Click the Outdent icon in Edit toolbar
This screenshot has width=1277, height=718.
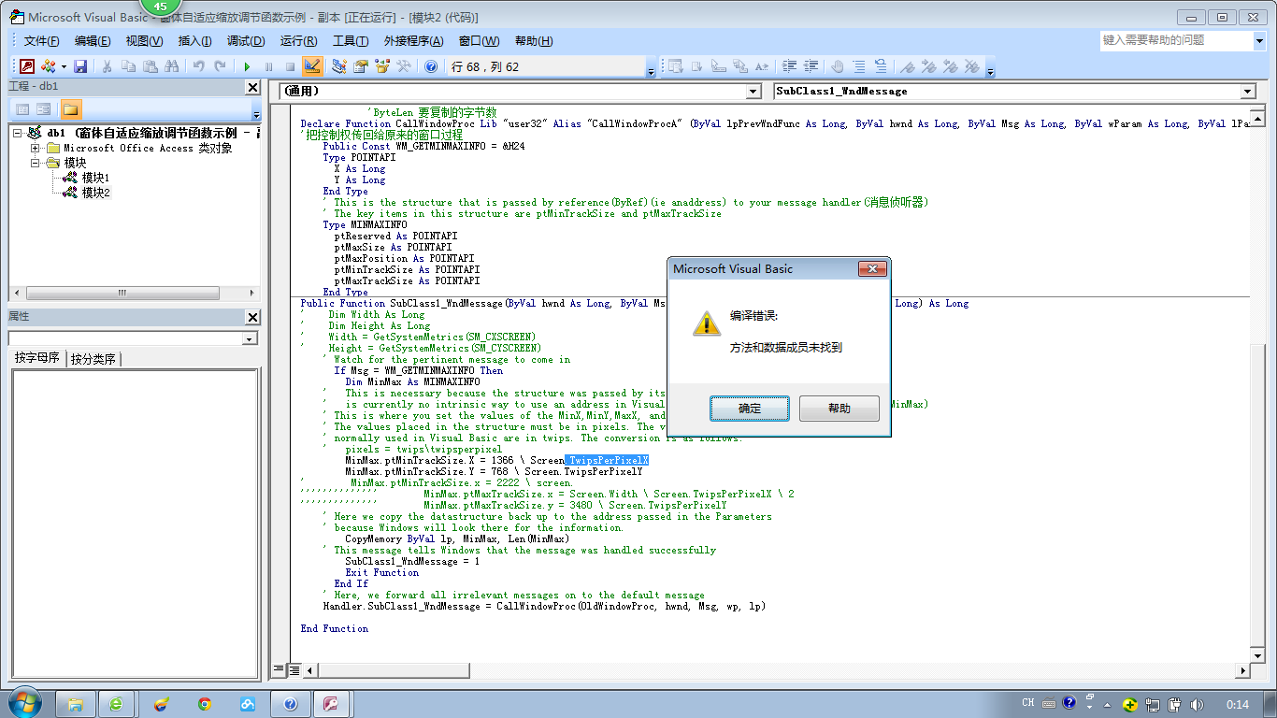point(811,66)
